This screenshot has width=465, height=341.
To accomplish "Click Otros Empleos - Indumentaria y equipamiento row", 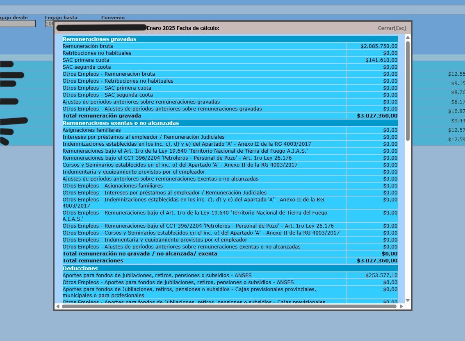I will 230,239.
